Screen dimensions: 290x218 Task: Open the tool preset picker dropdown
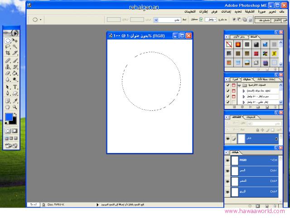point(36,20)
